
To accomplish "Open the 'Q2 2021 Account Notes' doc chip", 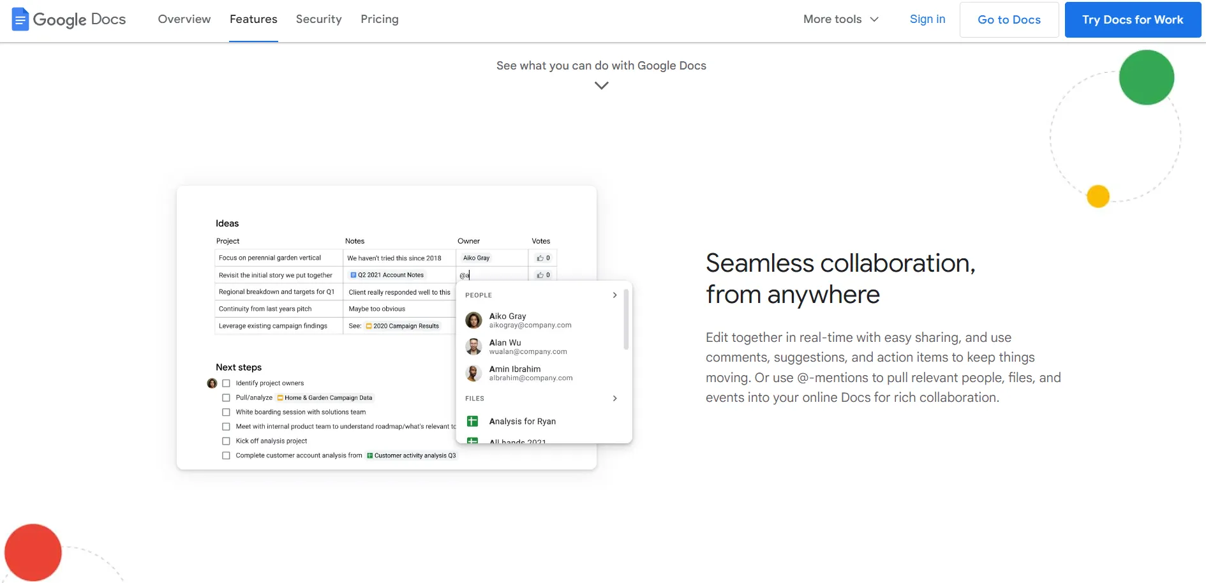I will 387,275.
